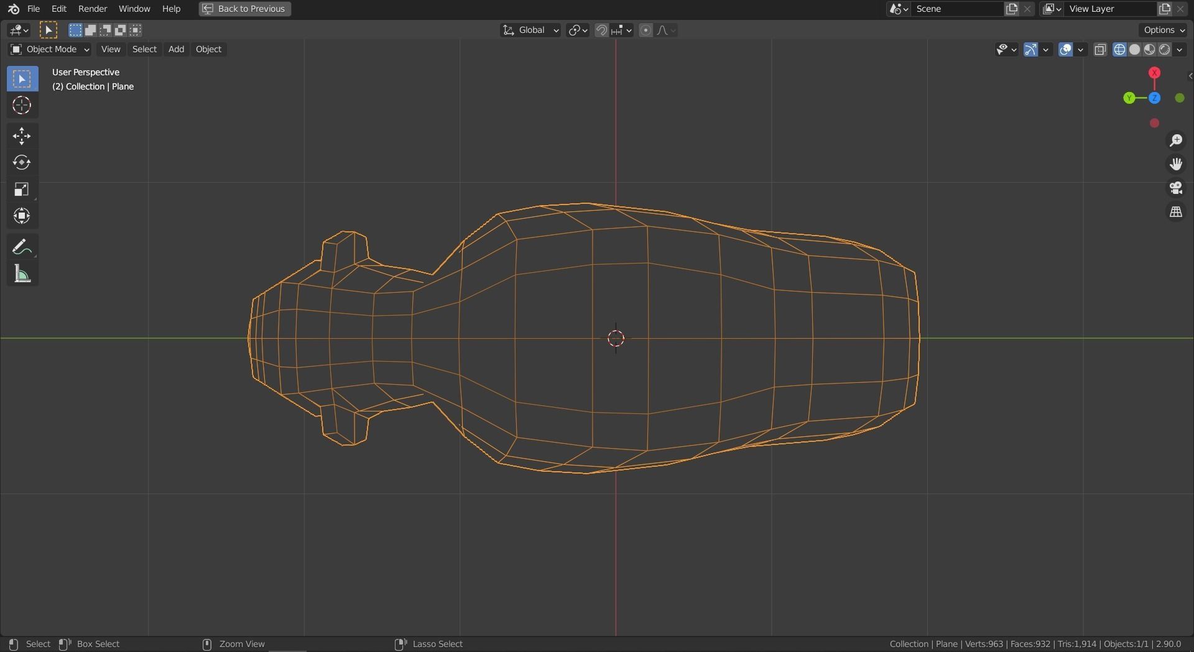
Task: Open the Help menu
Action: coord(171,9)
